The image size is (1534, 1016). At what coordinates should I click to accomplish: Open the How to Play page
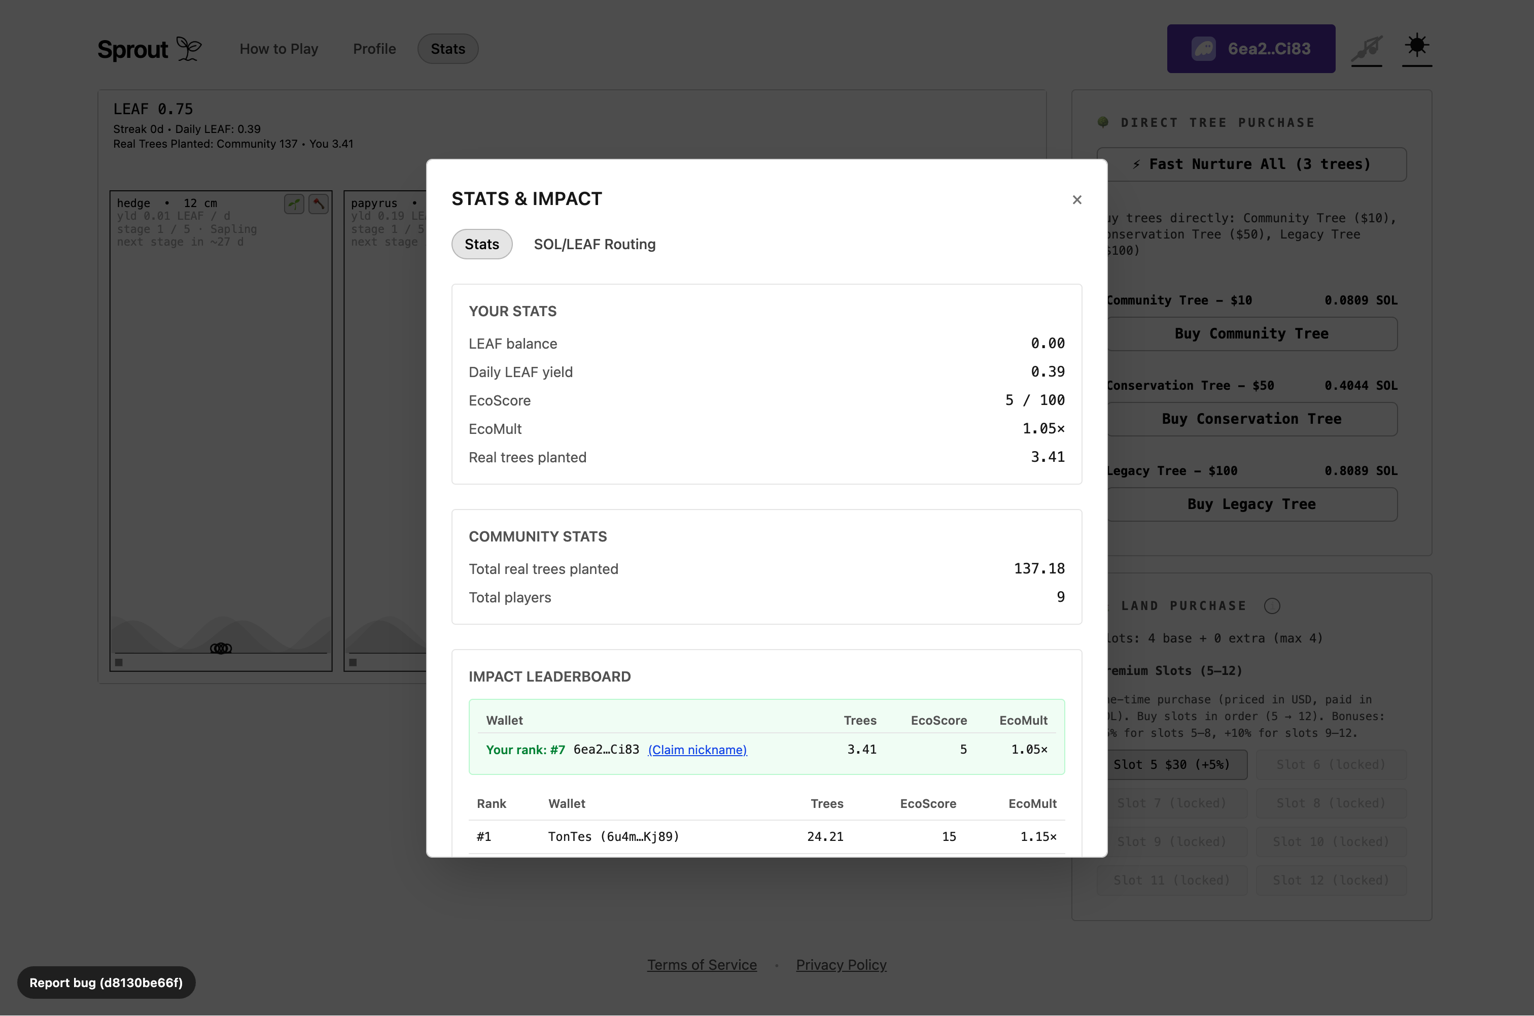[278, 49]
